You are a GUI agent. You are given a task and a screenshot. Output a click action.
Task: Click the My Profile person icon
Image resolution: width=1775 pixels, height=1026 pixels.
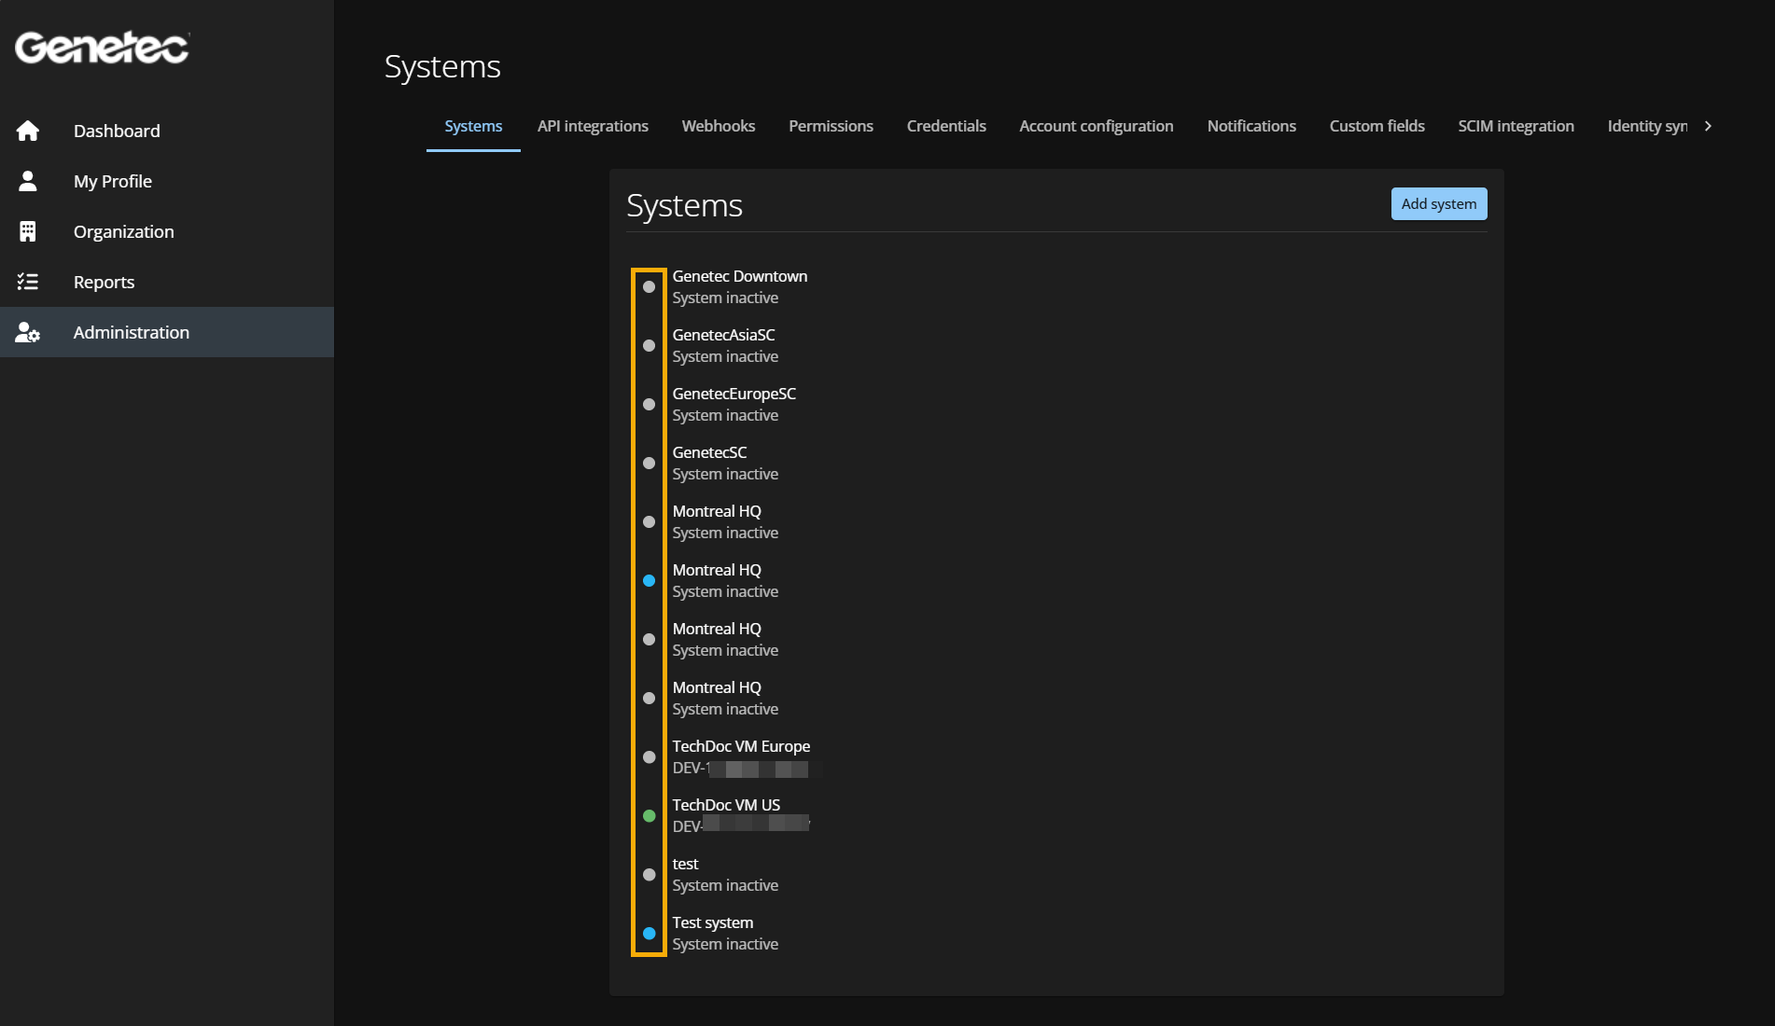28,181
